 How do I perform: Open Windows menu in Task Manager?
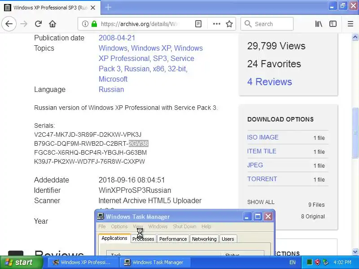[x=158, y=226]
